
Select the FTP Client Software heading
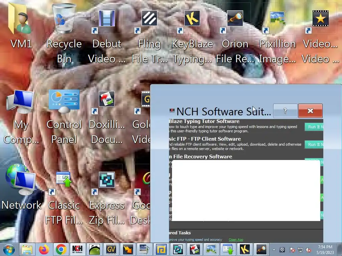click(x=205, y=139)
